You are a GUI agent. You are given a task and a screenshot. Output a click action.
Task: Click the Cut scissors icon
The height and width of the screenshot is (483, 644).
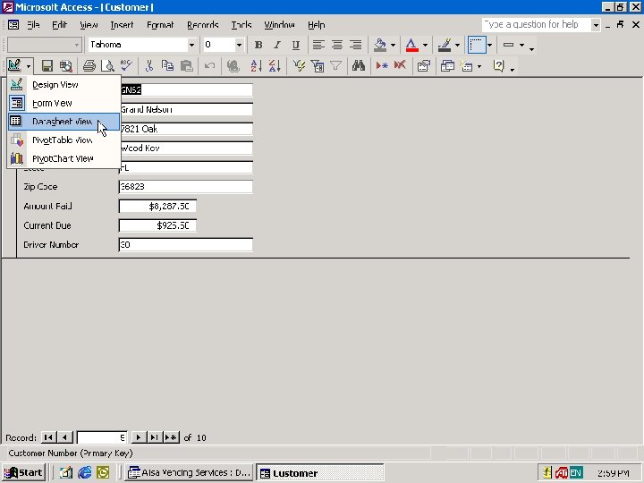tap(149, 65)
